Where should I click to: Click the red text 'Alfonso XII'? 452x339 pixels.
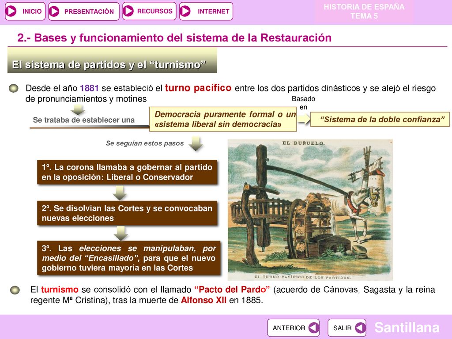click(203, 300)
